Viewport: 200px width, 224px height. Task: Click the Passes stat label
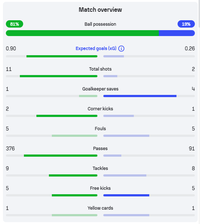pyautogui.click(x=100, y=149)
